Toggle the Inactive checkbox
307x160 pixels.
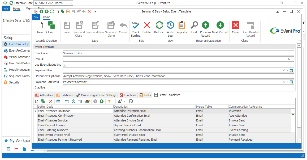(x=64, y=87)
